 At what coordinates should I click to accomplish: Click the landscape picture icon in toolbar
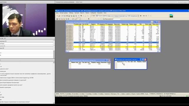pyautogui.click(x=171, y=16)
